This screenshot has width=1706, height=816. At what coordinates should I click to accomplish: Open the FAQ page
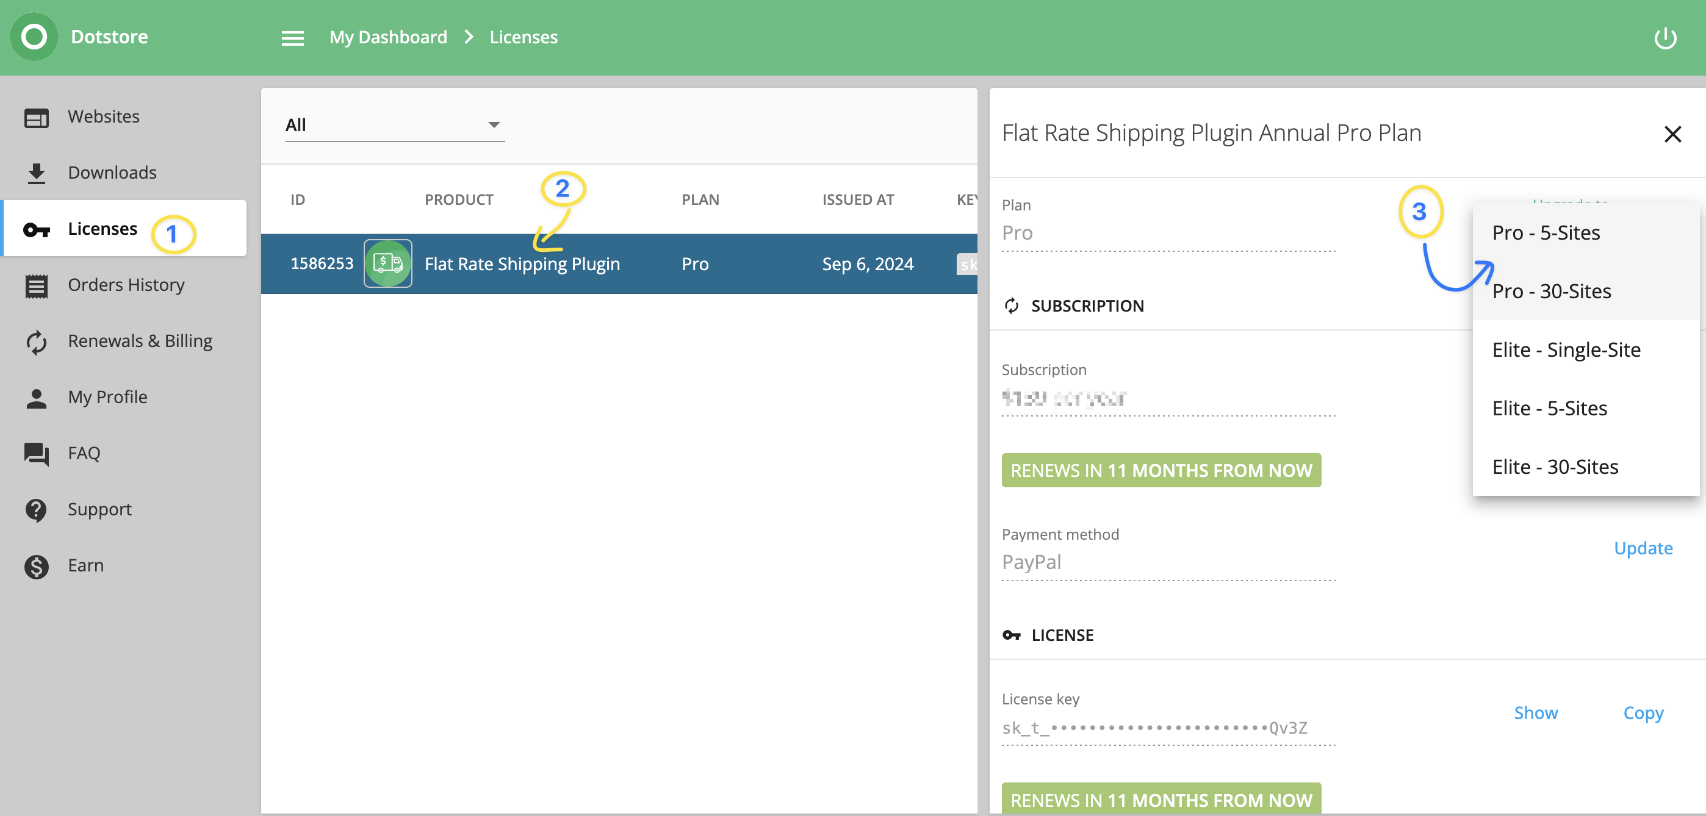click(124, 453)
